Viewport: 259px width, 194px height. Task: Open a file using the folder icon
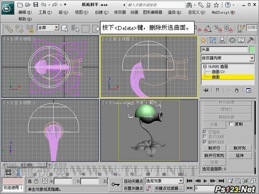click(28, 5)
